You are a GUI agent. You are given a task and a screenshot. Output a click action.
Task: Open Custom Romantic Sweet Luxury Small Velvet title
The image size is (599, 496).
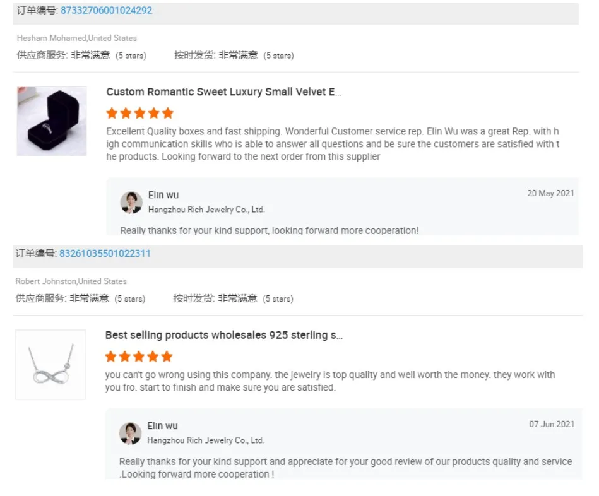pyautogui.click(x=223, y=92)
